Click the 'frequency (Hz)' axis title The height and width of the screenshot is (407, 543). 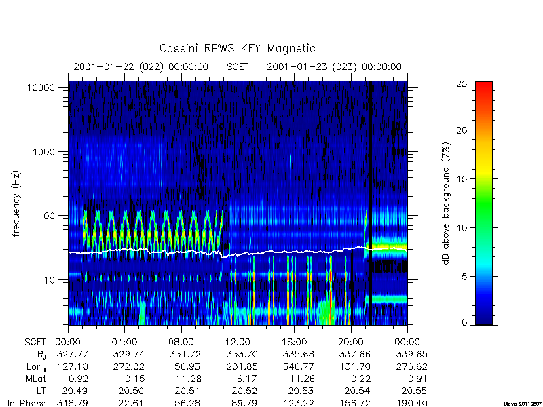(16, 203)
